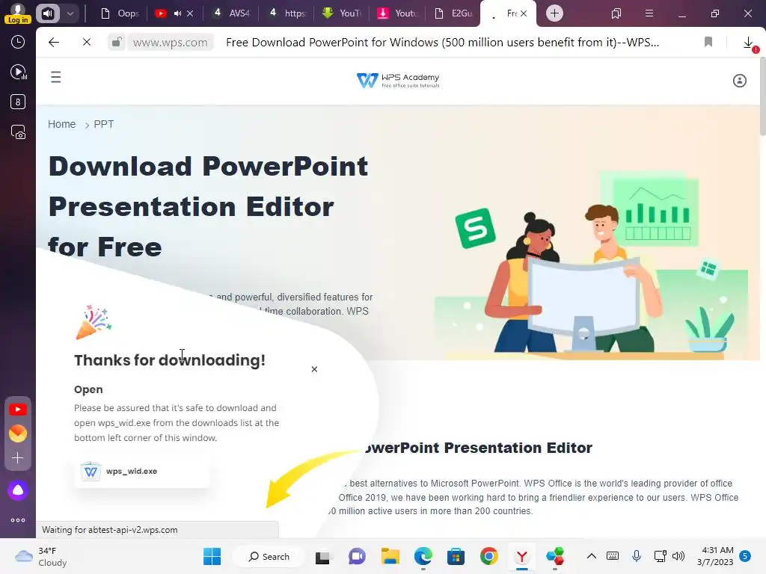Launch Google Chrome from the taskbar

pyautogui.click(x=489, y=556)
